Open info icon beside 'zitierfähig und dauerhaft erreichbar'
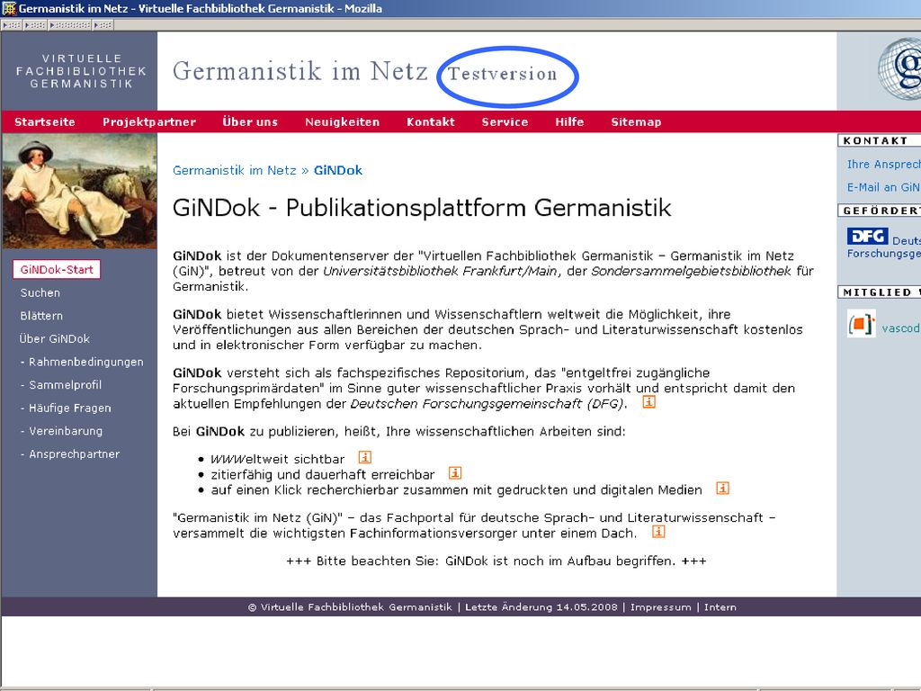The image size is (921, 691). (454, 473)
